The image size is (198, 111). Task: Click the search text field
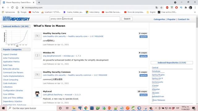[x=85, y=19]
